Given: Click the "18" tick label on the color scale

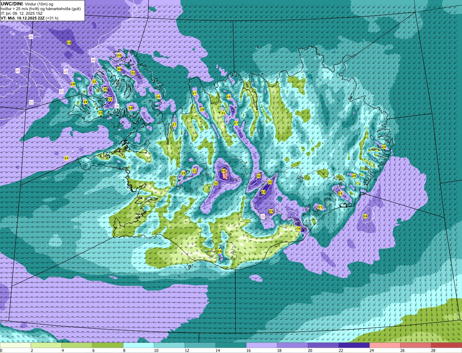Looking at the screenshot, I should 279,350.
